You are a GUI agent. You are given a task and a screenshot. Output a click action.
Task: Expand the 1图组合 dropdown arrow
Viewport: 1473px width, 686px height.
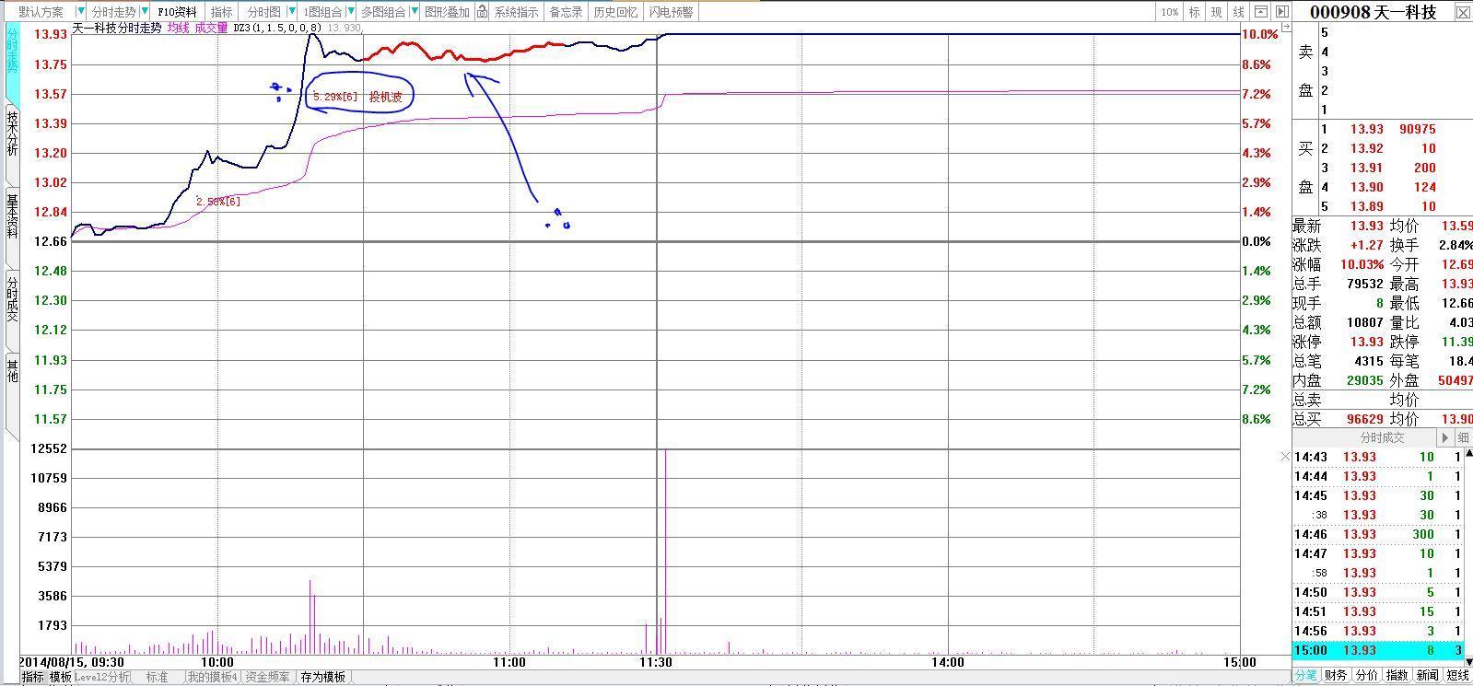(x=352, y=12)
